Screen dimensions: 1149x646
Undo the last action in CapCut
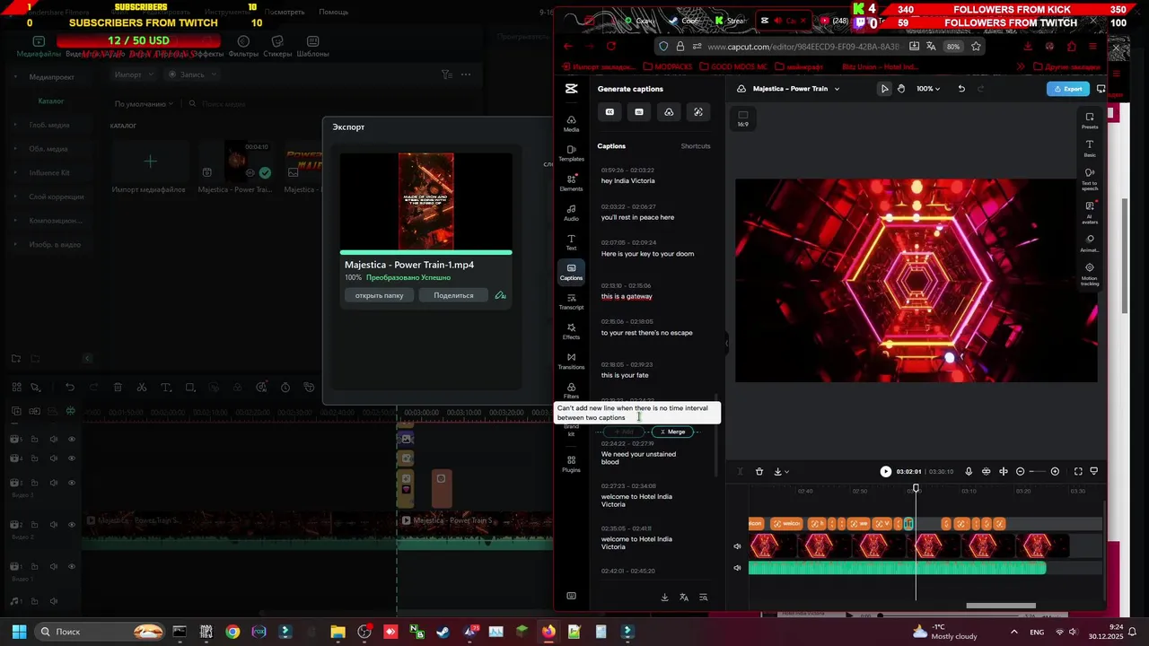pos(961,89)
